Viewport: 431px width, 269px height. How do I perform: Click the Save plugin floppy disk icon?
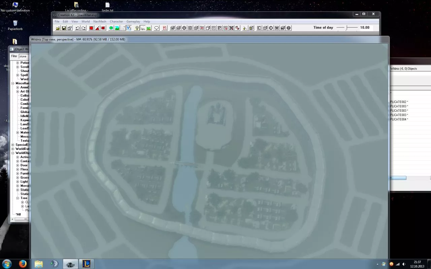click(64, 28)
